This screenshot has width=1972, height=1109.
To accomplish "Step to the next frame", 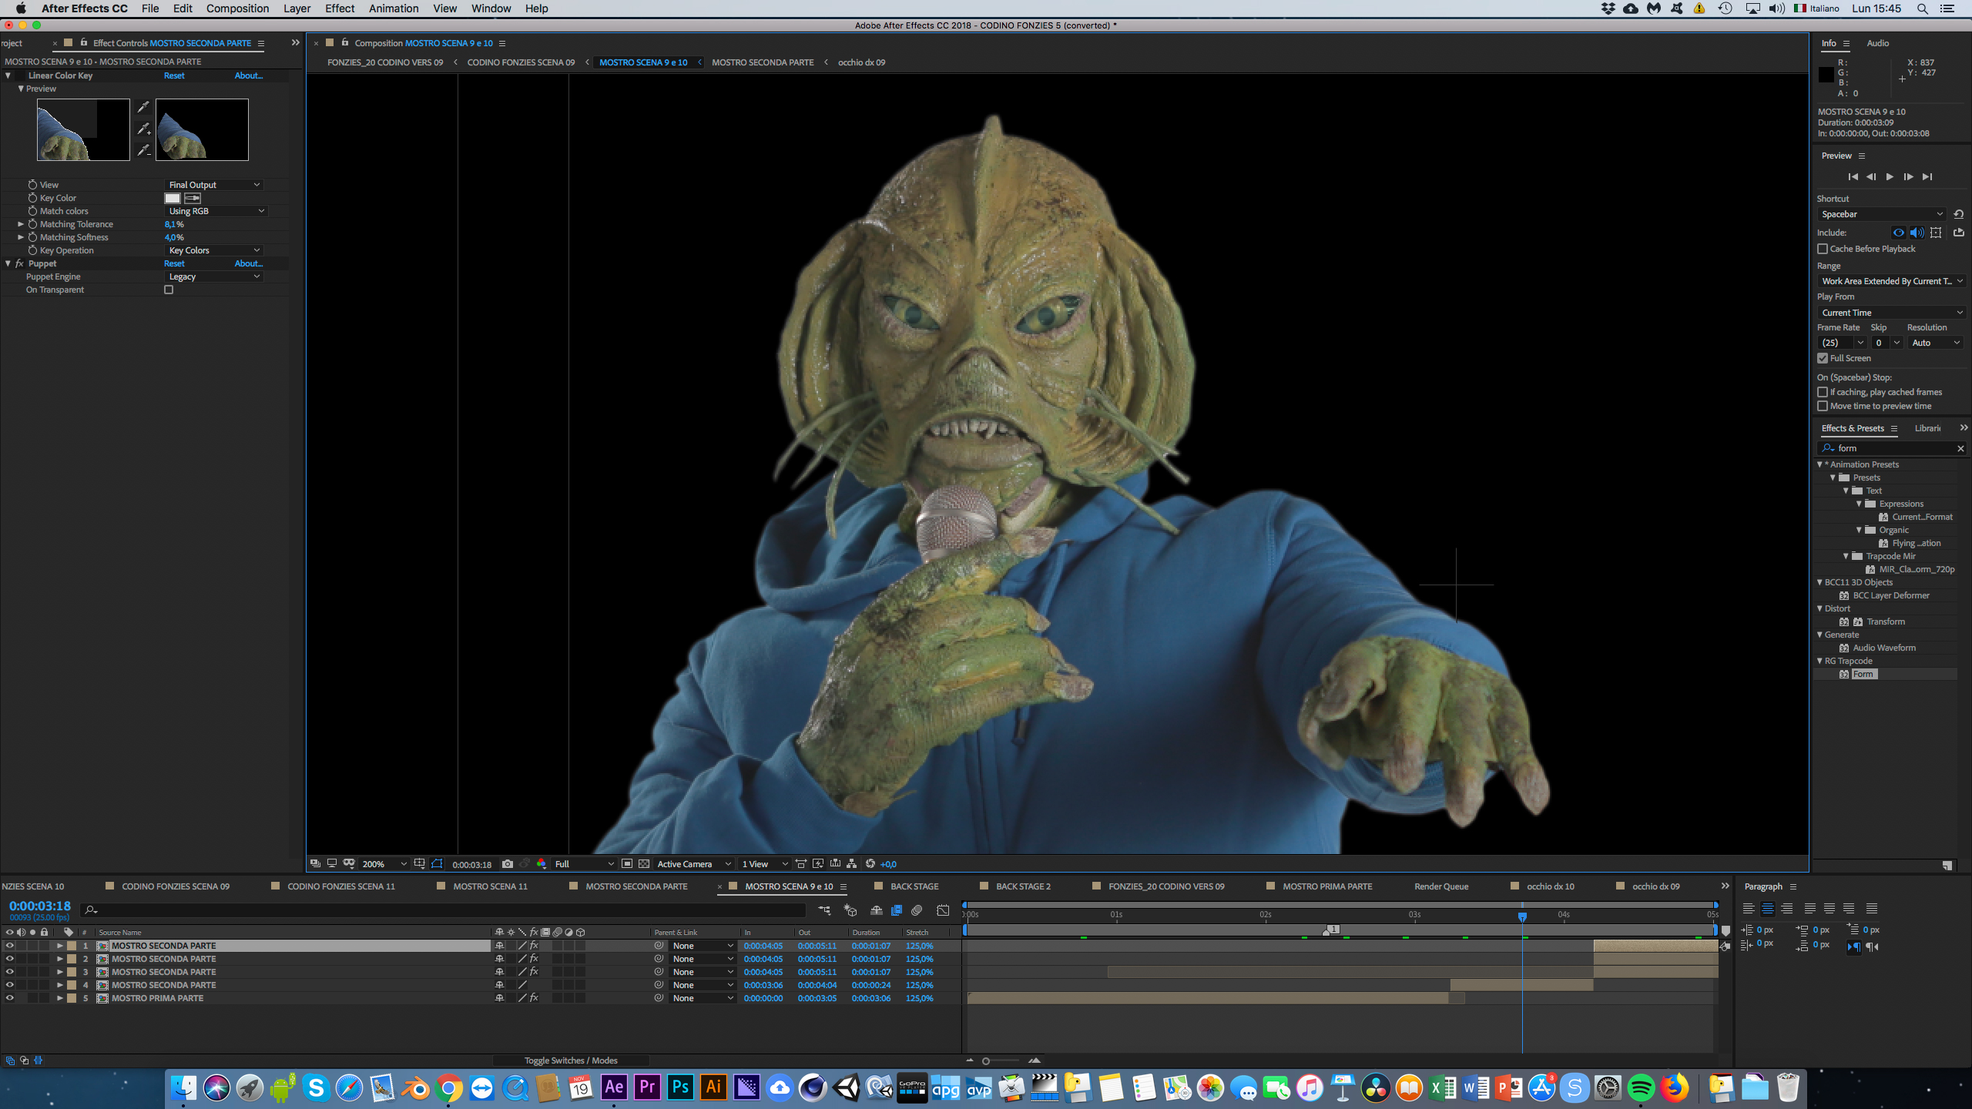I will pos(1908,177).
